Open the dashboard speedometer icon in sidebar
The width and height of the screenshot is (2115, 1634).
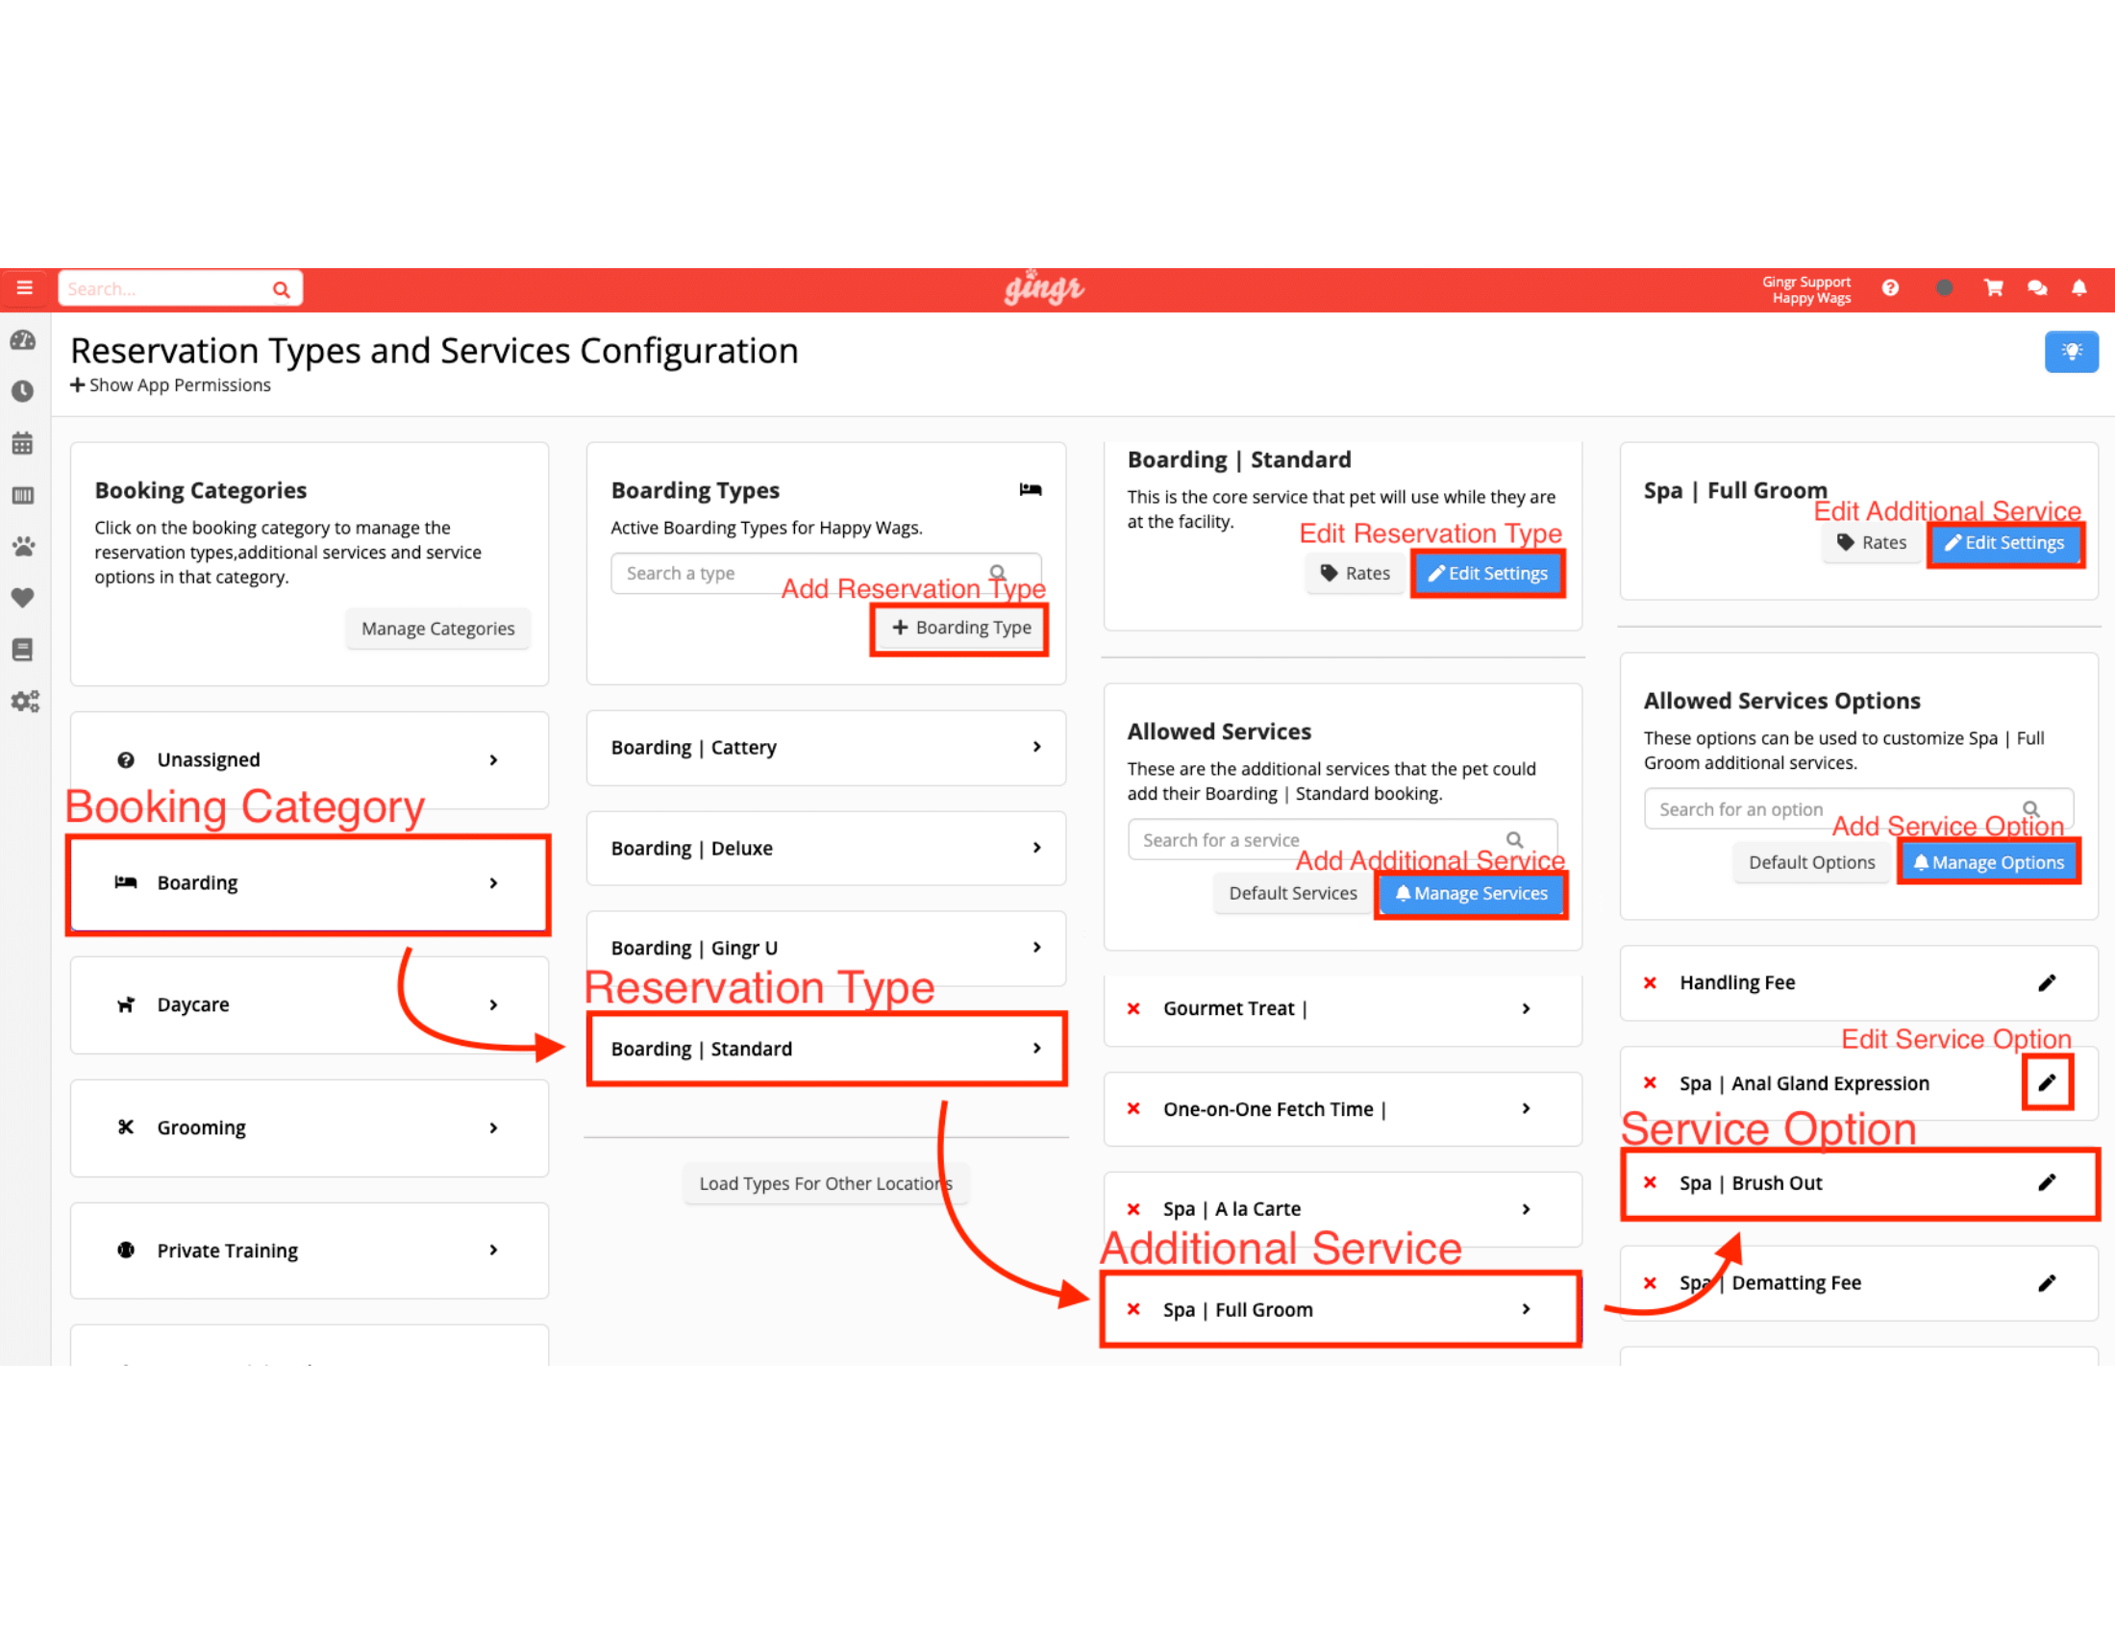[x=24, y=341]
